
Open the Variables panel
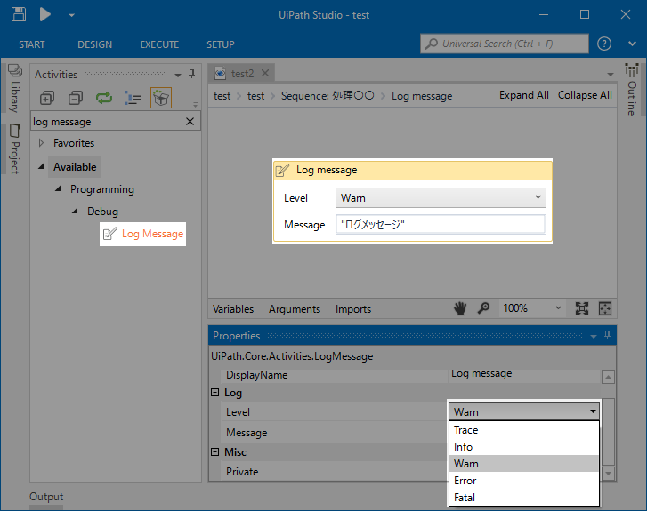tap(233, 309)
